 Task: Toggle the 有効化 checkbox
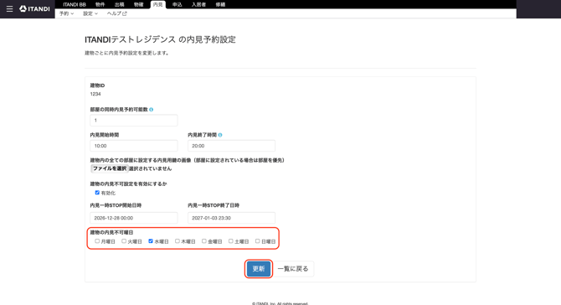pyautogui.click(x=97, y=193)
